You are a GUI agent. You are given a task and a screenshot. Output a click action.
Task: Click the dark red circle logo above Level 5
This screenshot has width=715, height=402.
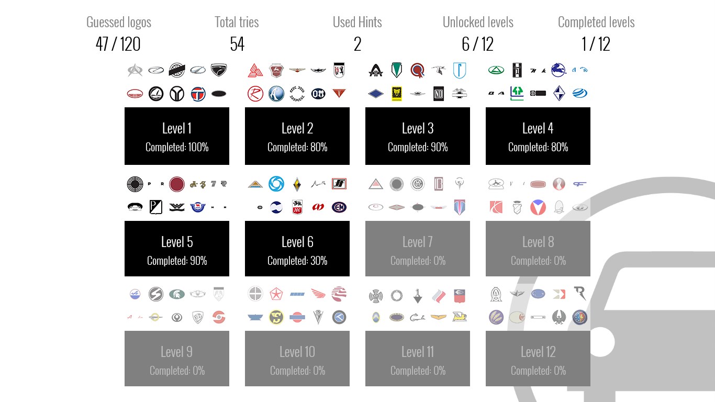click(x=177, y=184)
